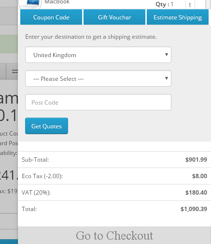This screenshot has width=211, height=244.
Task: Go to Checkout
Action: [114, 235]
